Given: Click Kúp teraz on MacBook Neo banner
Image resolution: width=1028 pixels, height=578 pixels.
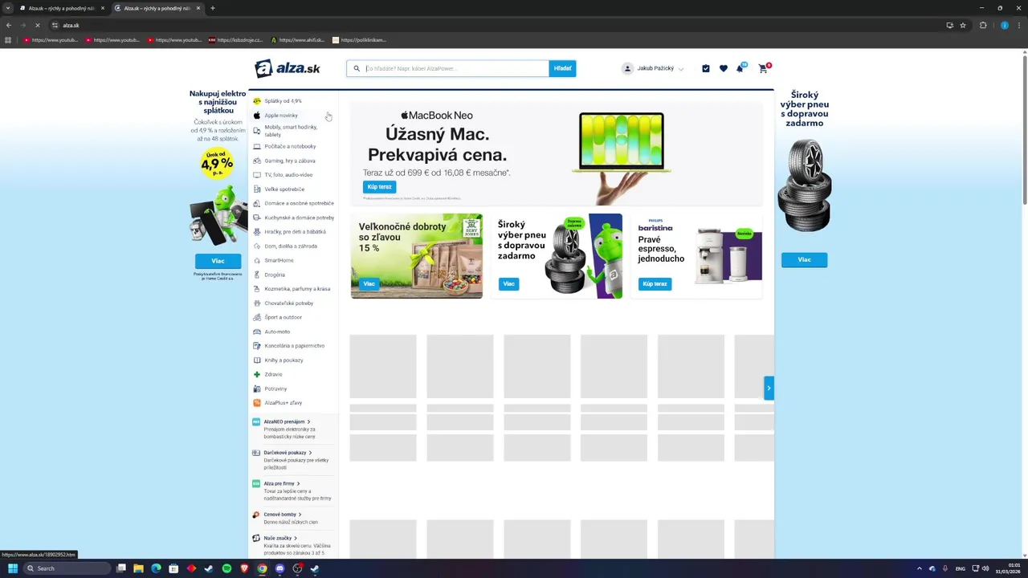Looking at the screenshot, I should coord(379,187).
